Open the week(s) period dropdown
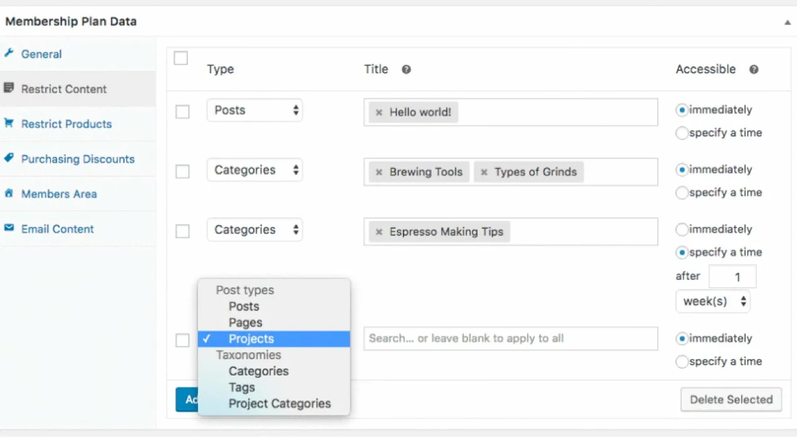Viewport: 797px width, 438px height. (x=713, y=301)
